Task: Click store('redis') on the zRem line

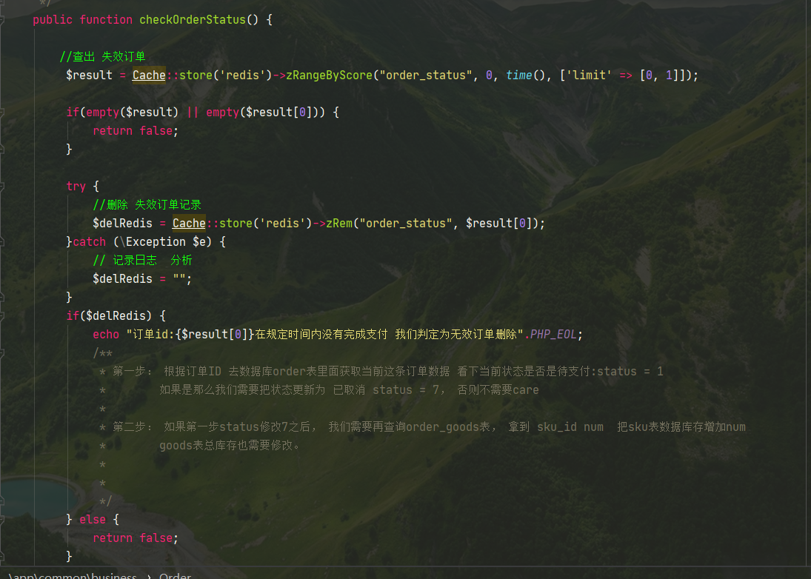Action: click(265, 224)
